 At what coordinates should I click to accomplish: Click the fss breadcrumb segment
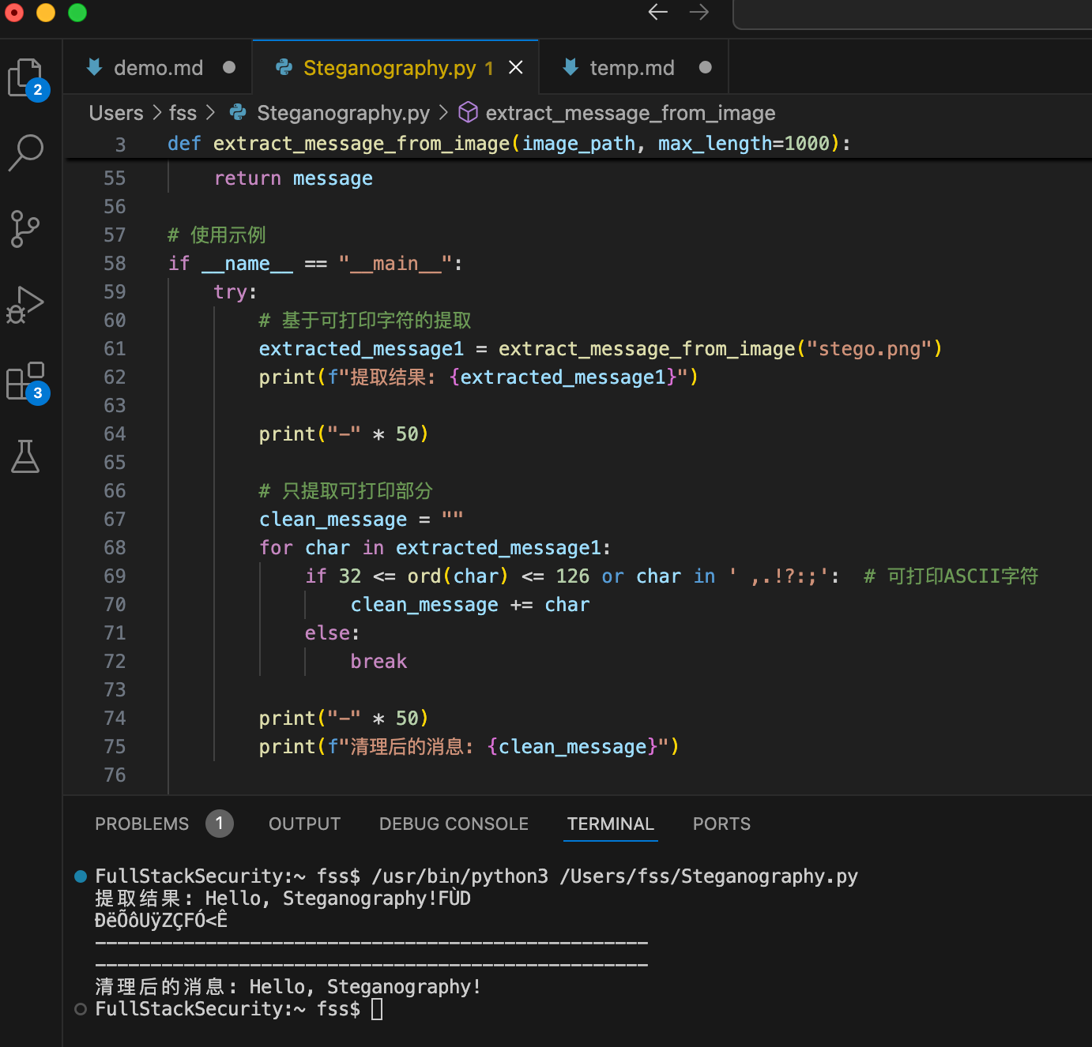coord(183,113)
